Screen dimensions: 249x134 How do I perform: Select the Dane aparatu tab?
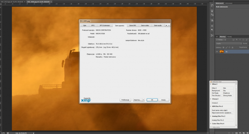(120, 25)
